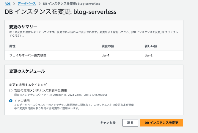Click the 新しい値 column header
198x133 pixels.
click(151, 46)
